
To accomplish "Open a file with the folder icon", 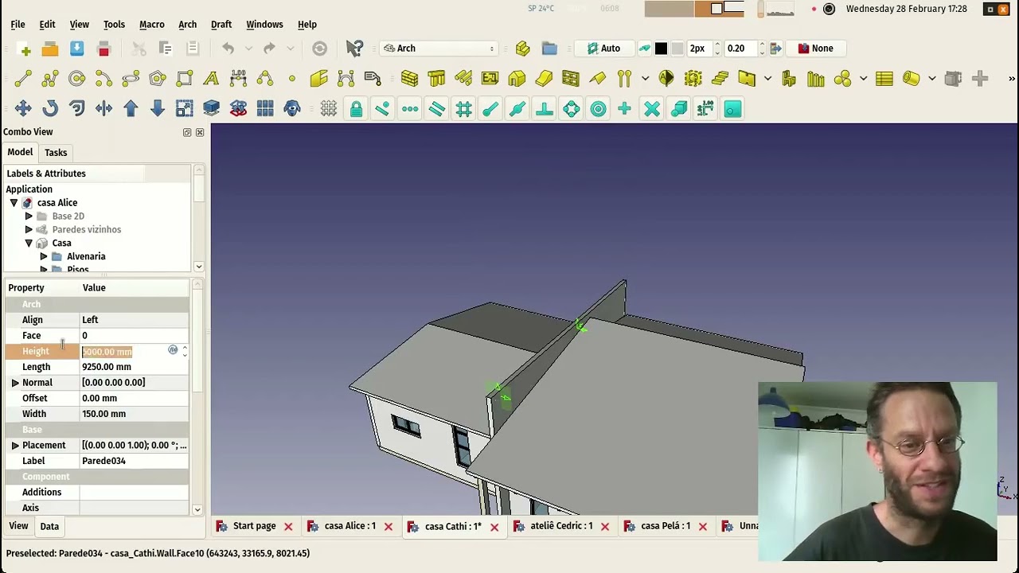I will click(50, 49).
